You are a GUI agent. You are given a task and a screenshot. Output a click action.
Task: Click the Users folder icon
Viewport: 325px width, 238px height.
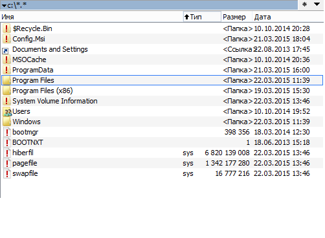click(7, 111)
